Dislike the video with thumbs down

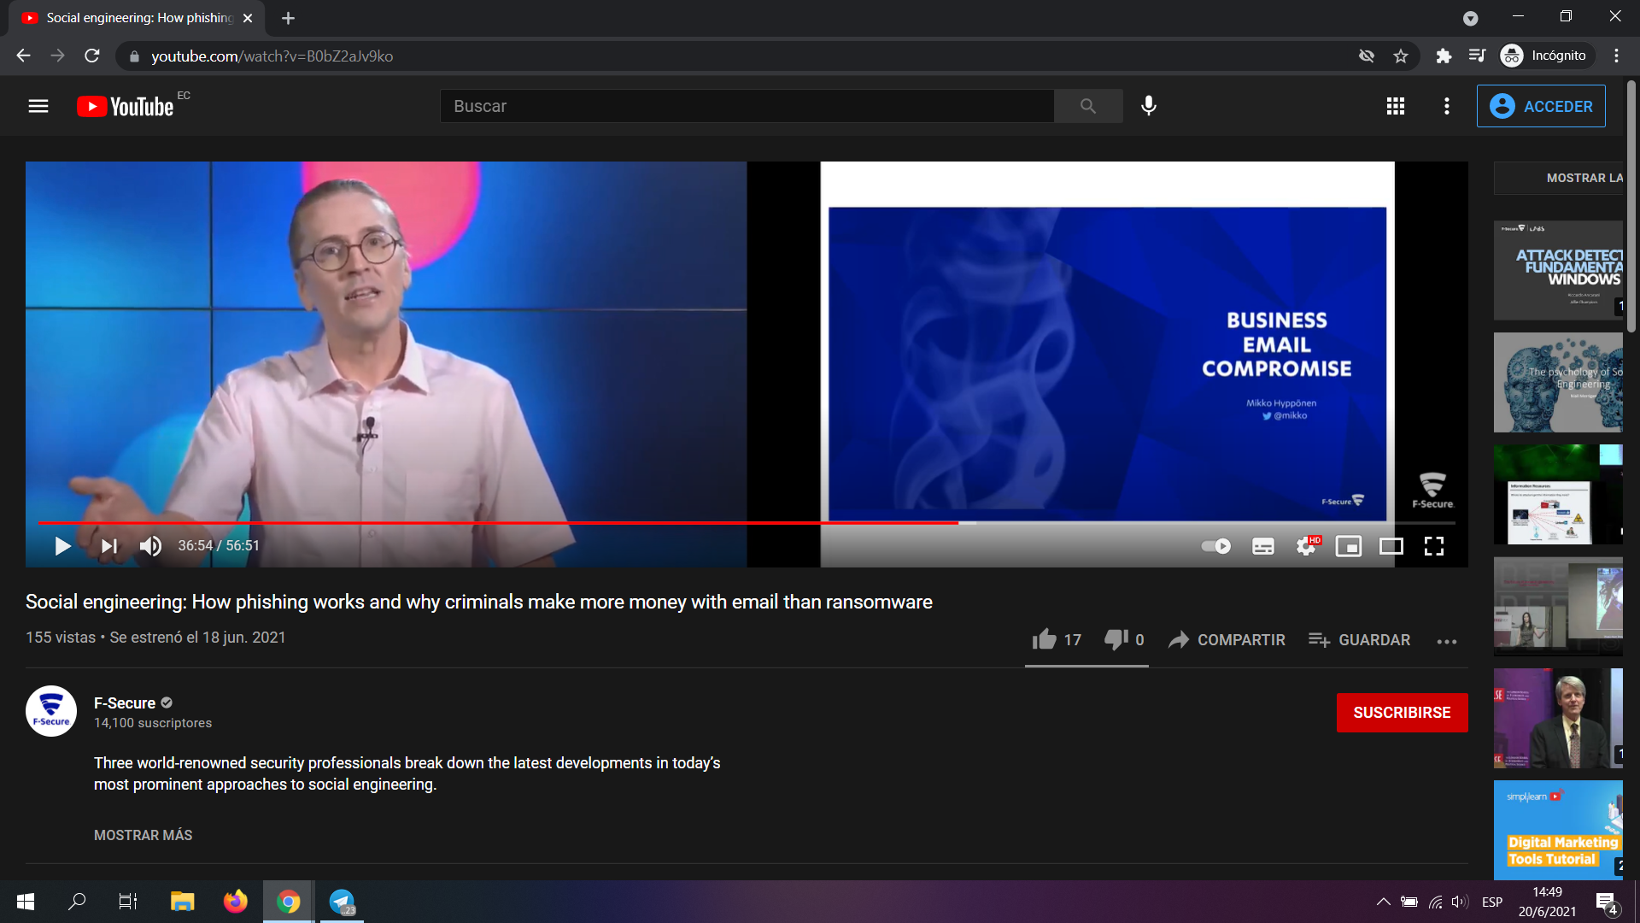(x=1116, y=639)
